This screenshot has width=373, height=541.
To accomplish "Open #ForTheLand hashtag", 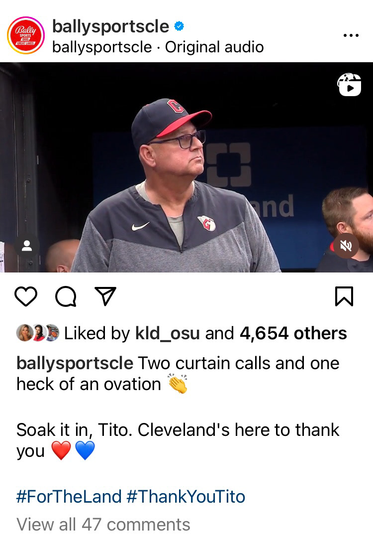I will (x=69, y=497).
